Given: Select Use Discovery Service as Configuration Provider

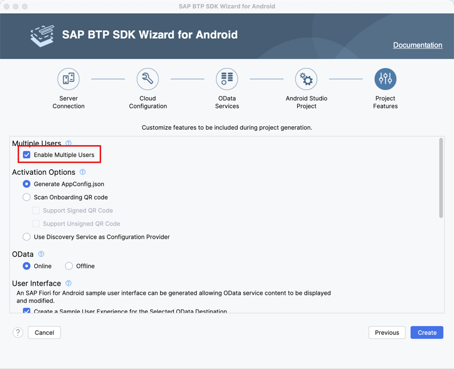Looking at the screenshot, I should 27,237.
